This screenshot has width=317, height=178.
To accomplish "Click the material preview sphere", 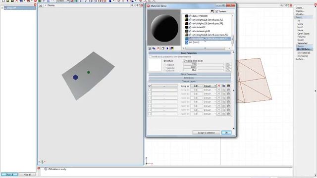I will click(164, 28).
